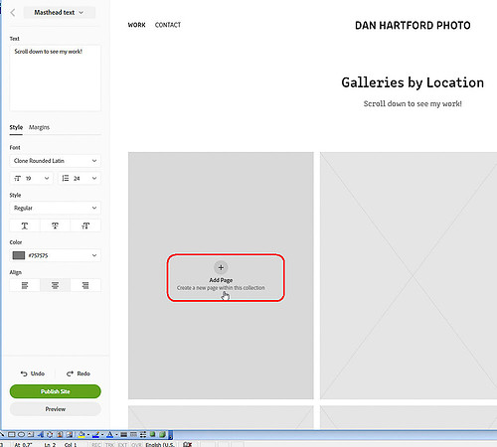Click the Undo arrow icon

point(24,373)
